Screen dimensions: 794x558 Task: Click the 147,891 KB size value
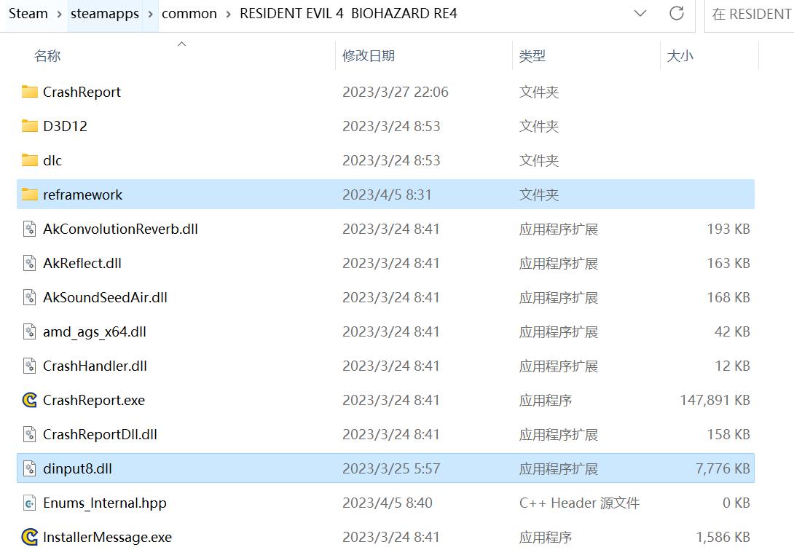tap(715, 400)
